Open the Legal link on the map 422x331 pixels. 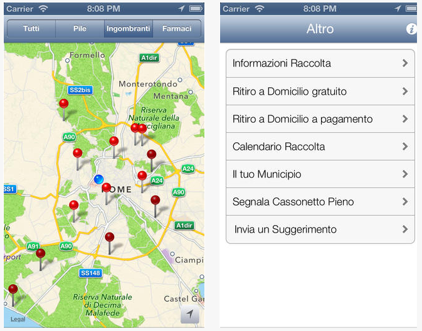click(x=18, y=319)
